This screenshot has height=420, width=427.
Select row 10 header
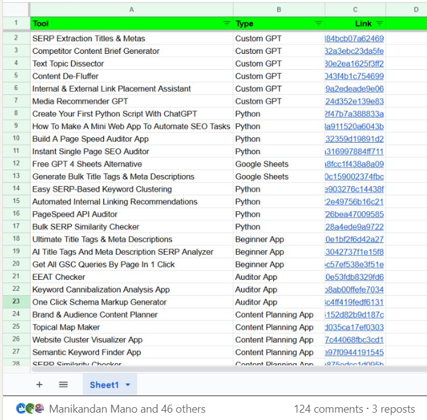click(x=16, y=138)
